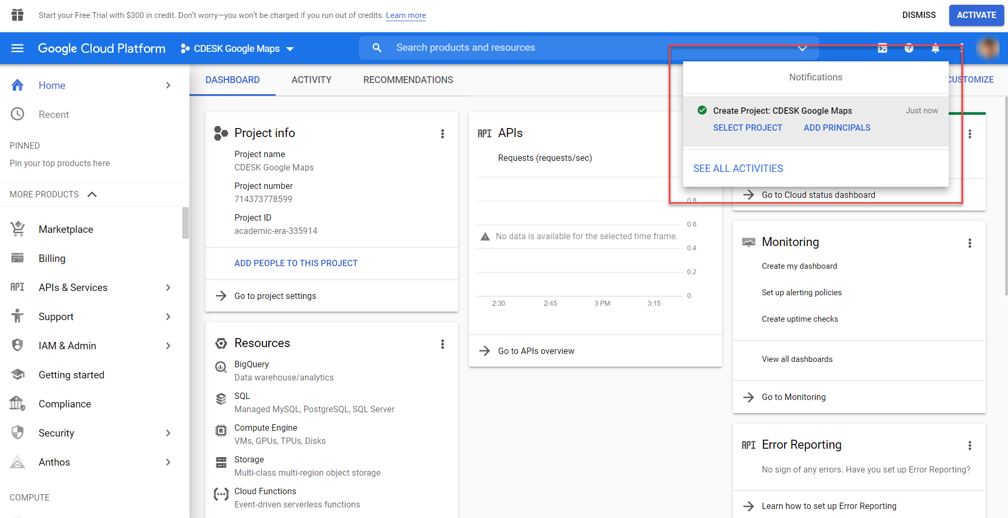The width and height of the screenshot is (1008, 518).
Task: Expand the Home submenu arrow
Action: [168, 85]
